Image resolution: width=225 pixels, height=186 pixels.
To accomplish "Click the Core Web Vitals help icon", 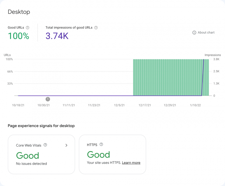I will point(45,145).
